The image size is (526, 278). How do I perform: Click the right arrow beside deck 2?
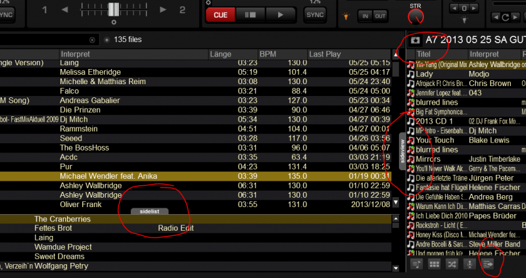point(163,9)
